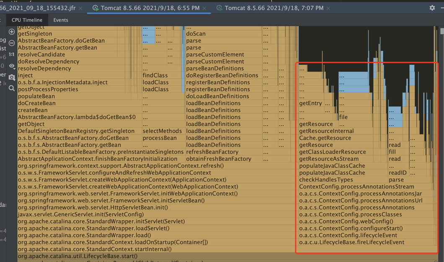This screenshot has width=444, height=262.
Task: Select the CPU Timeline tab
Action: (27, 20)
